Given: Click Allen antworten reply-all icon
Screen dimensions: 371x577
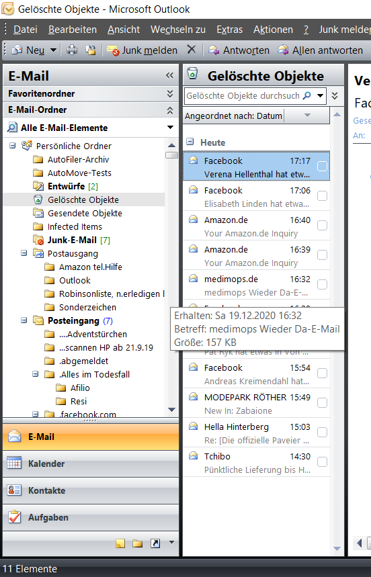Looking at the screenshot, I should [283, 50].
